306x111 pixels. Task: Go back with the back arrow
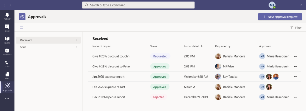pos(4,5)
